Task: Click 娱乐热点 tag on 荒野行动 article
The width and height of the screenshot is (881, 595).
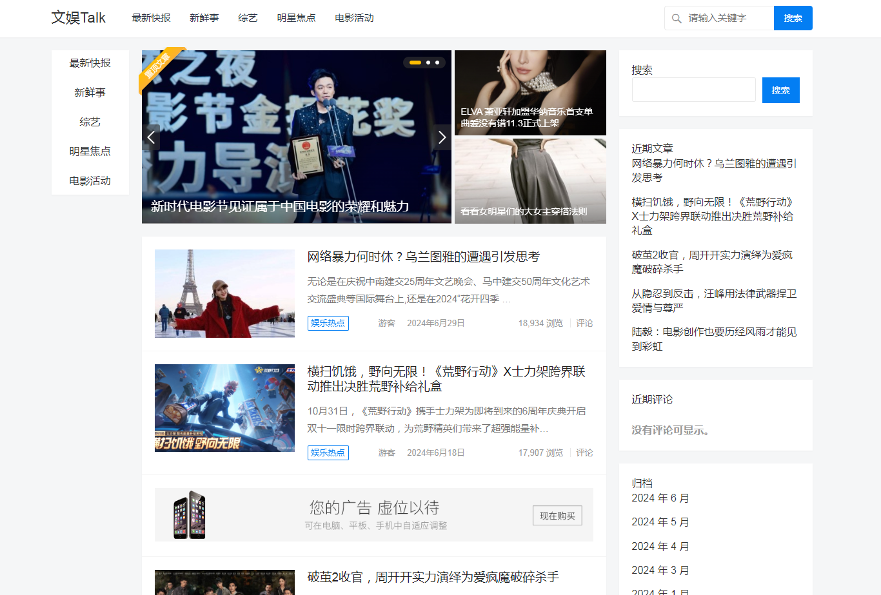Action: click(x=328, y=453)
